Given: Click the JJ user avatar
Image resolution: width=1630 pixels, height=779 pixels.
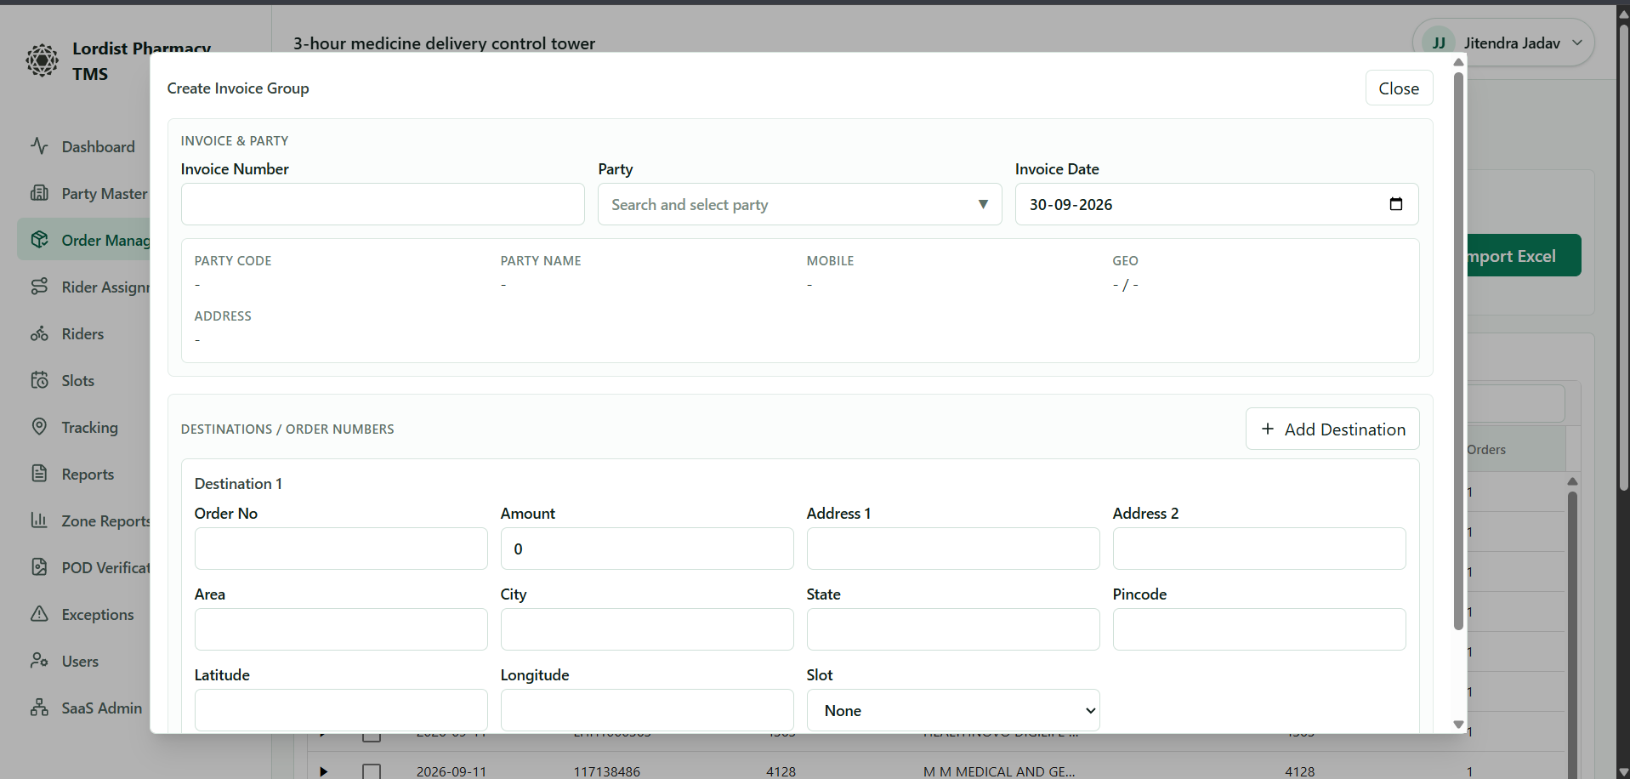Looking at the screenshot, I should point(1439,43).
